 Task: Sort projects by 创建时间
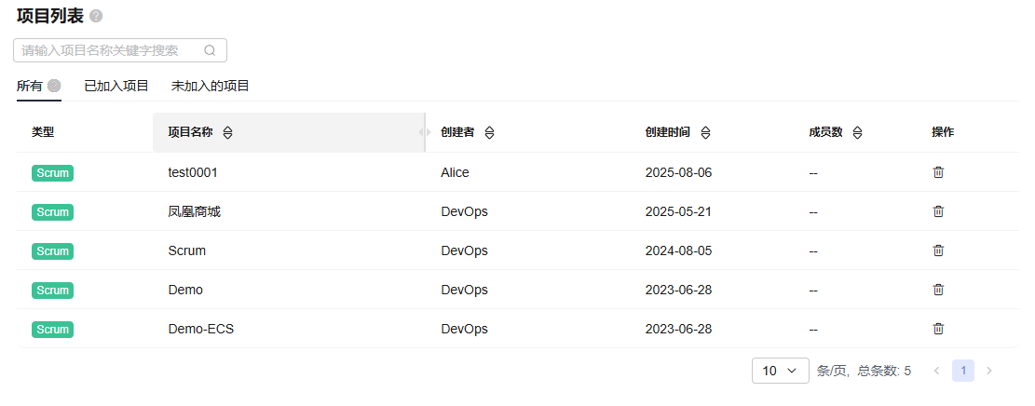[705, 132]
